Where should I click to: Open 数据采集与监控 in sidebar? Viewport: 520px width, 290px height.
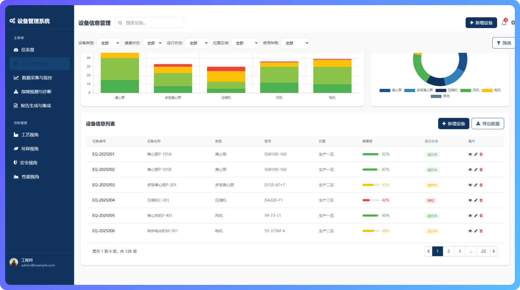click(39, 78)
